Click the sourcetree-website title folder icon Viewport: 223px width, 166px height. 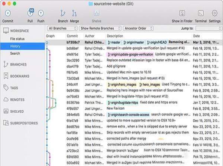click(91, 4)
